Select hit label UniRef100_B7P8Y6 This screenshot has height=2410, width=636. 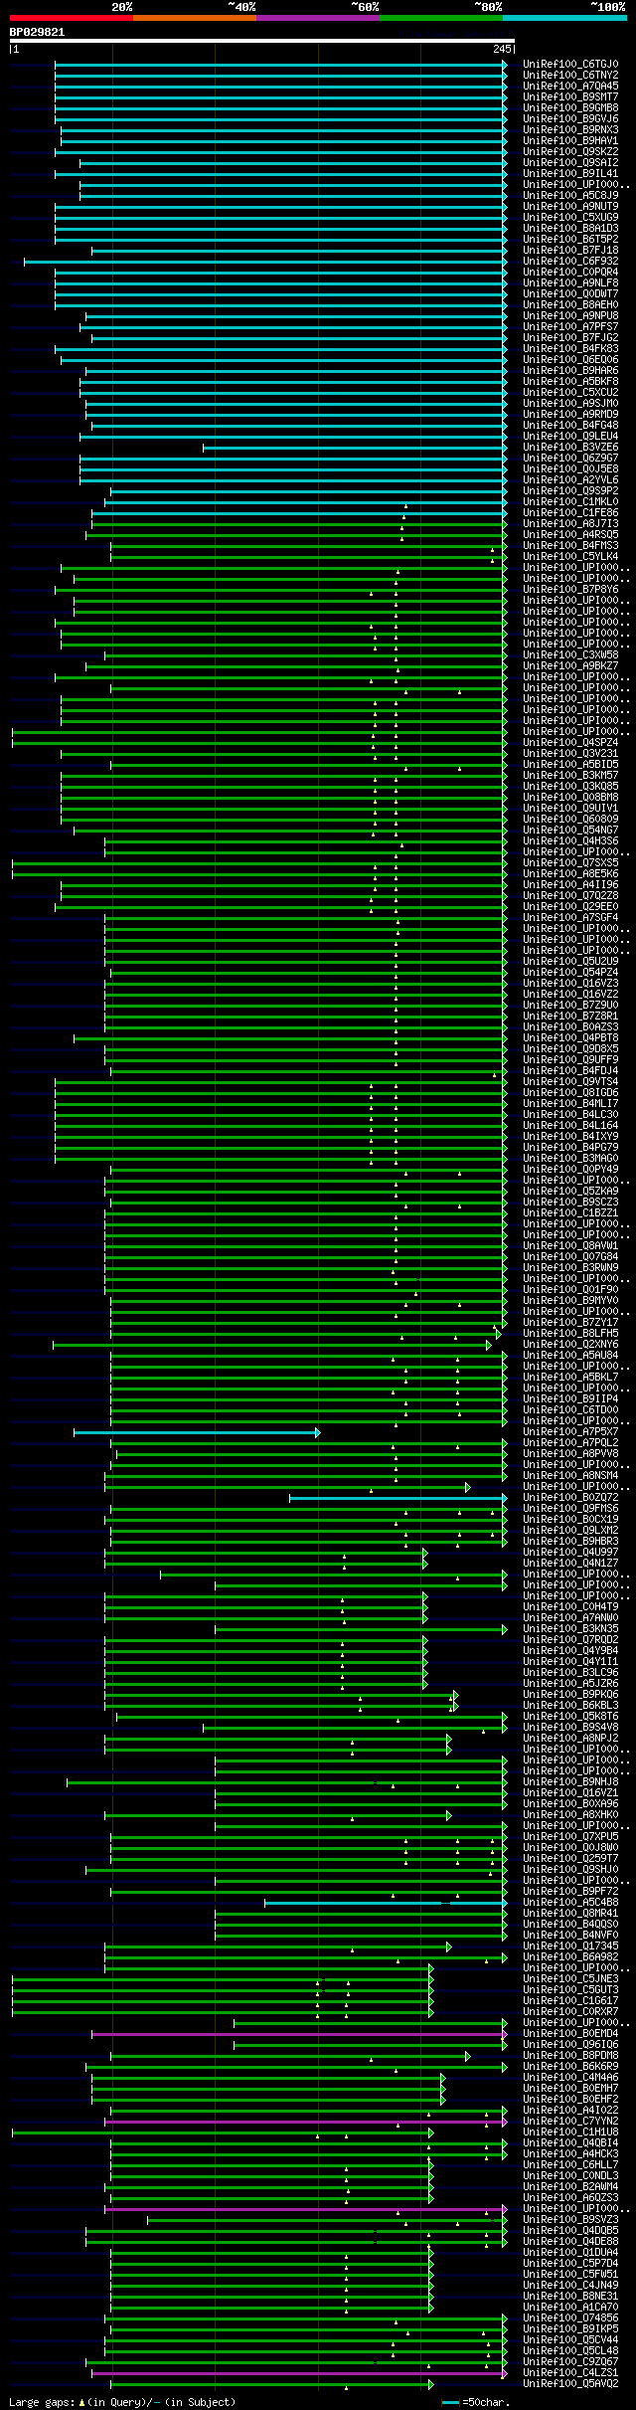coord(570,590)
